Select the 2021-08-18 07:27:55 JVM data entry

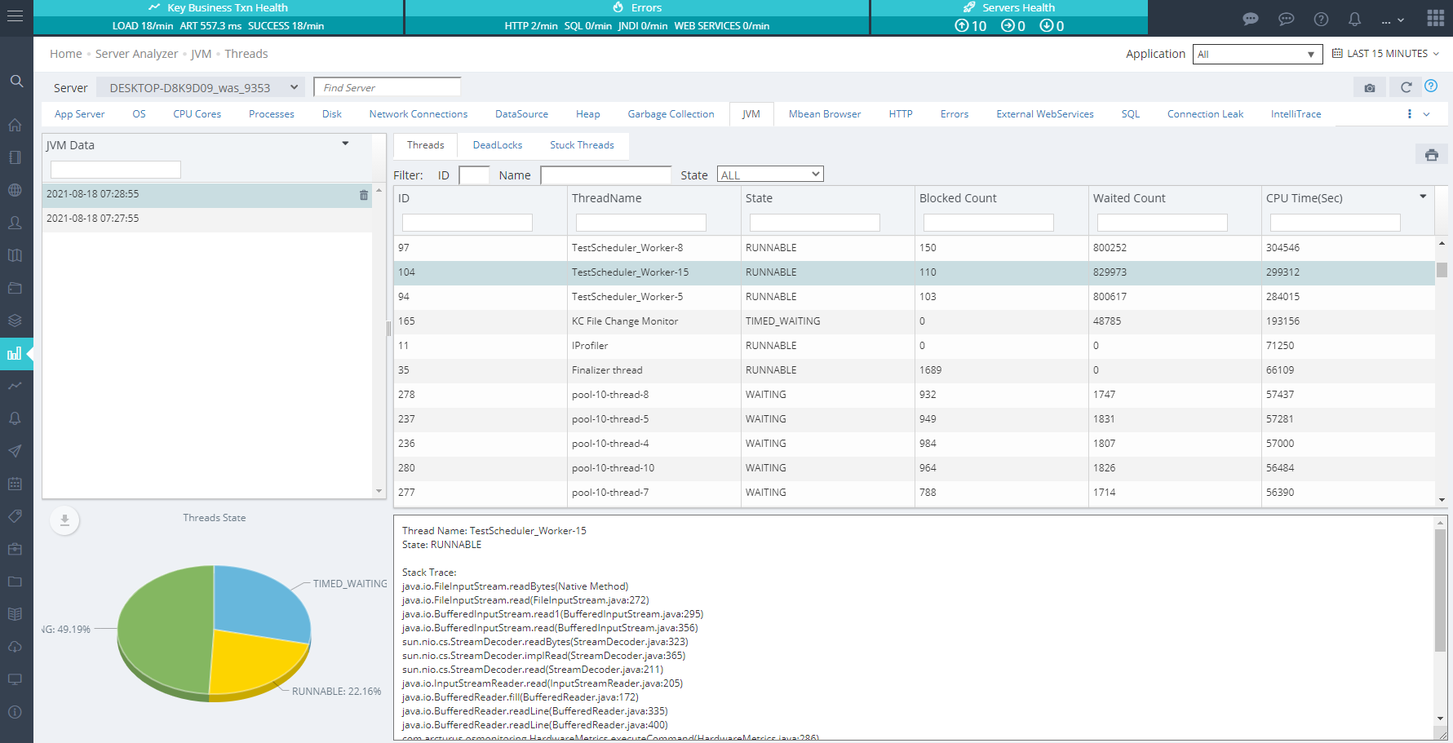click(x=207, y=219)
